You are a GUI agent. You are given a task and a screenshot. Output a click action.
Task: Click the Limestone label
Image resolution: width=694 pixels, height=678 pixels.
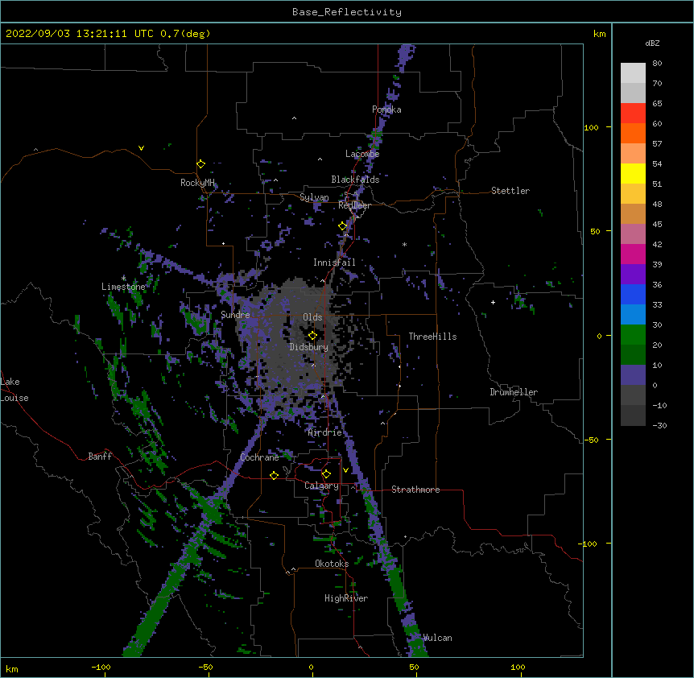(123, 287)
